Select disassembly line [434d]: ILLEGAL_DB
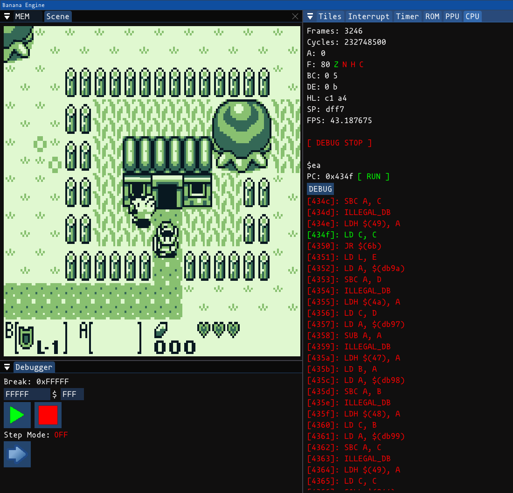Viewport: 513px width, 493px height. 349,212
